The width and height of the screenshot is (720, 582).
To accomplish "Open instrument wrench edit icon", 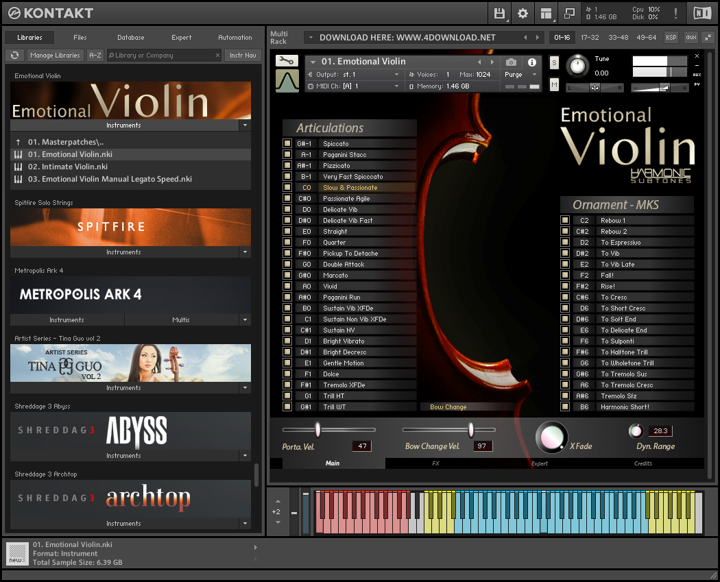I will tap(287, 60).
